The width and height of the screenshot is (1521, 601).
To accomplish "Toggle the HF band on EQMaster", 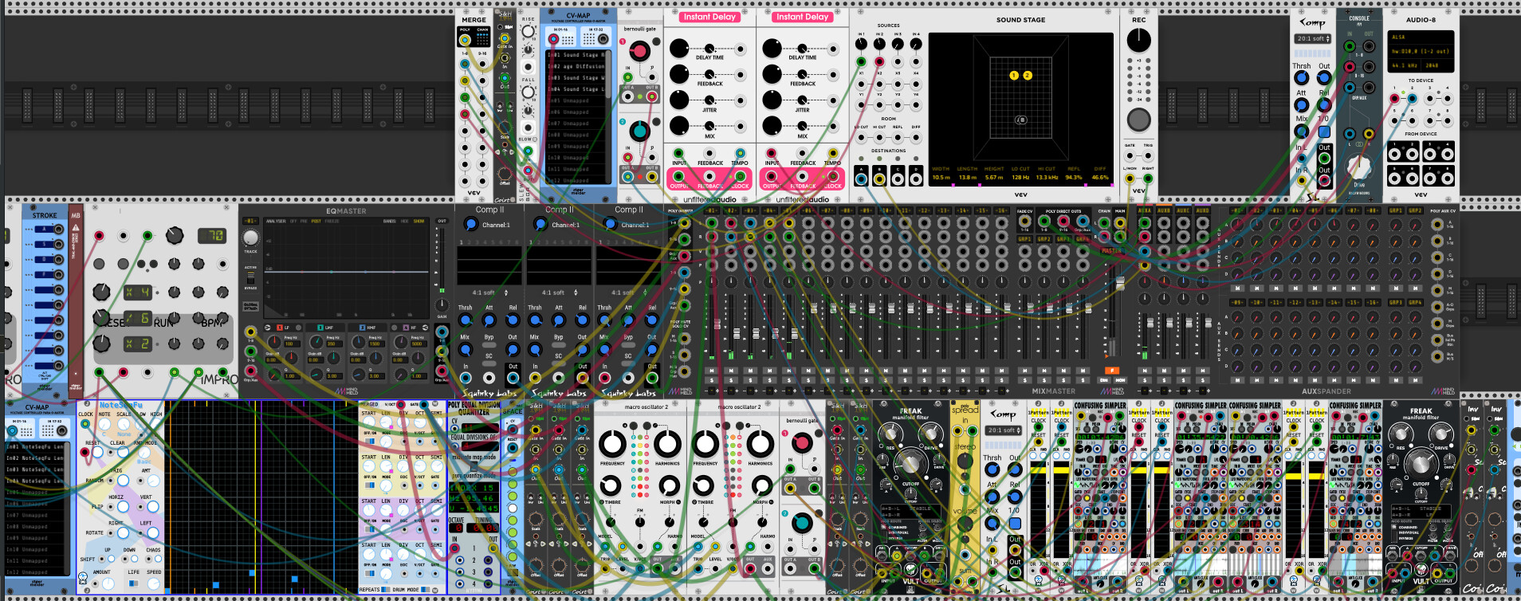I will [x=405, y=328].
